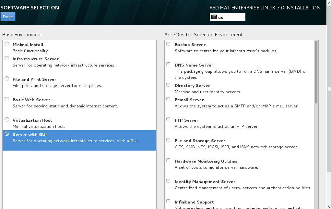Viewport: 331px width, 209px height.
Task: Click the E-mail Server title text
Action: click(189, 100)
